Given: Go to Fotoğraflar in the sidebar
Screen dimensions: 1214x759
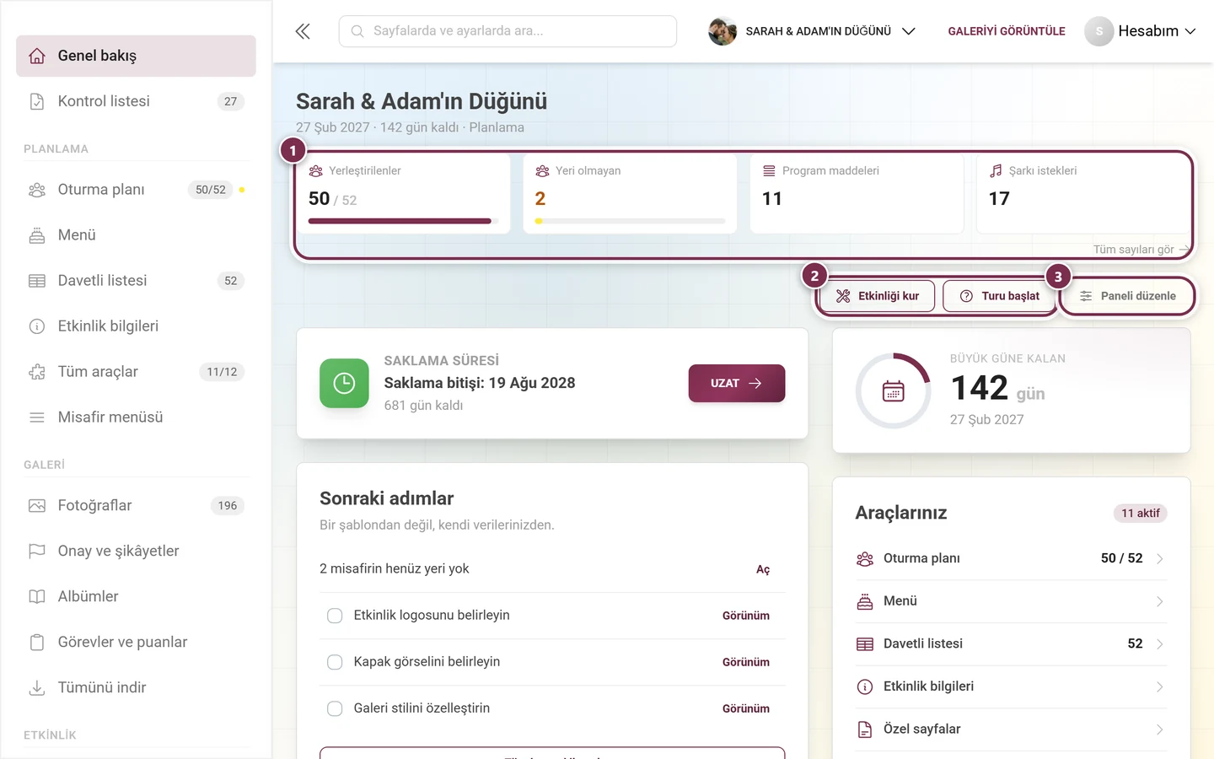Looking at the screenshot, I should pyautogui.click(x=136, y=506).
